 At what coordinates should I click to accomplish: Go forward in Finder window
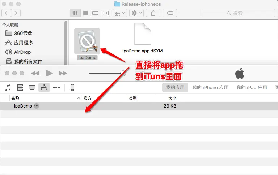[x=16, y=13]
